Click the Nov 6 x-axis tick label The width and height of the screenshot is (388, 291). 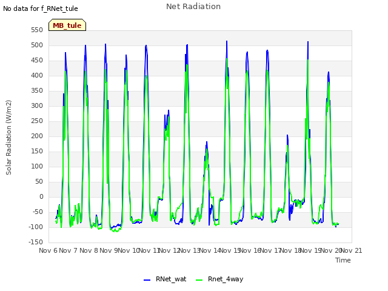click(48, 250)
